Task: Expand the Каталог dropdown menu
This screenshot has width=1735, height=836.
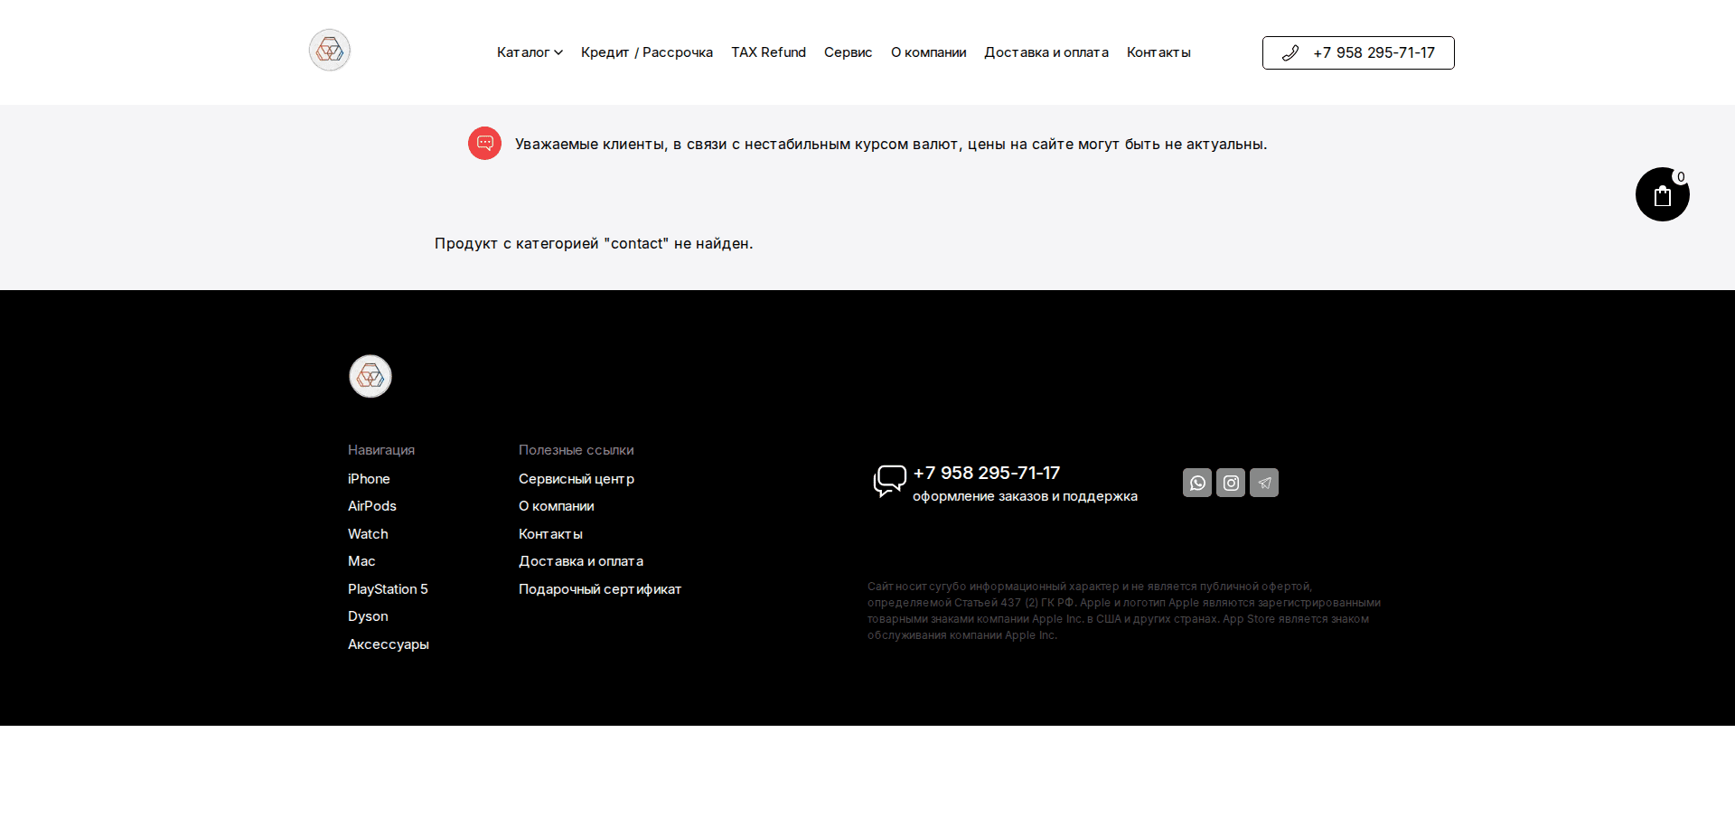Action: (x=530, y=52)
